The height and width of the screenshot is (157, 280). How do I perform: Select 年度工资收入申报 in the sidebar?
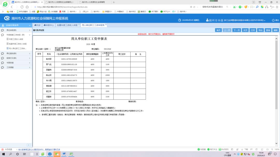(16, 39)
